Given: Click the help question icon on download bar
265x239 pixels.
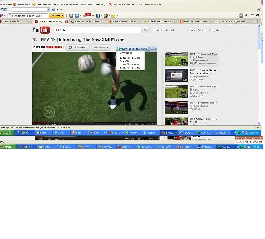Looking at the screenshot, I should (152, 48).
